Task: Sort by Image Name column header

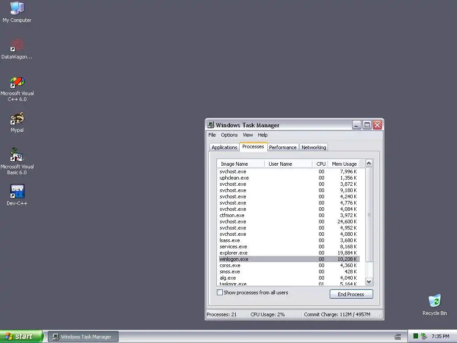Action: click(x=241, y=164)
